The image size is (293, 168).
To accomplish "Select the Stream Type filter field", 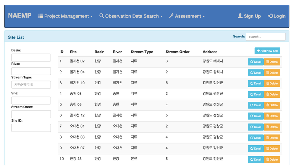I will (x=31, y=85).
